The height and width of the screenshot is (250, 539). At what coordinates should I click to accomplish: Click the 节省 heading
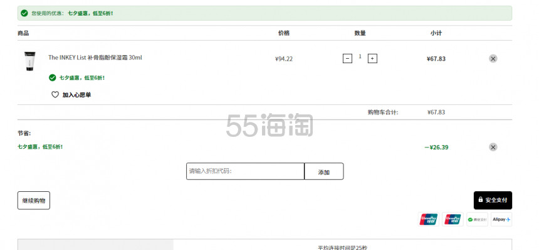coord(24,133)
